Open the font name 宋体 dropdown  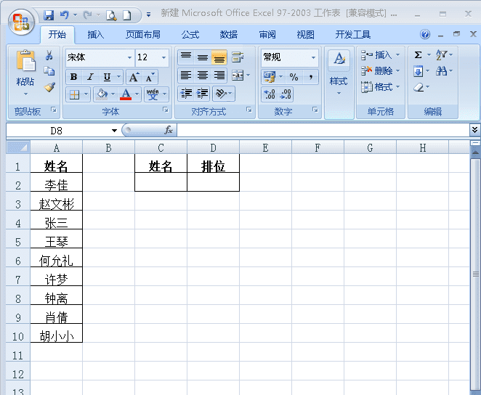[x=129, y=57]
